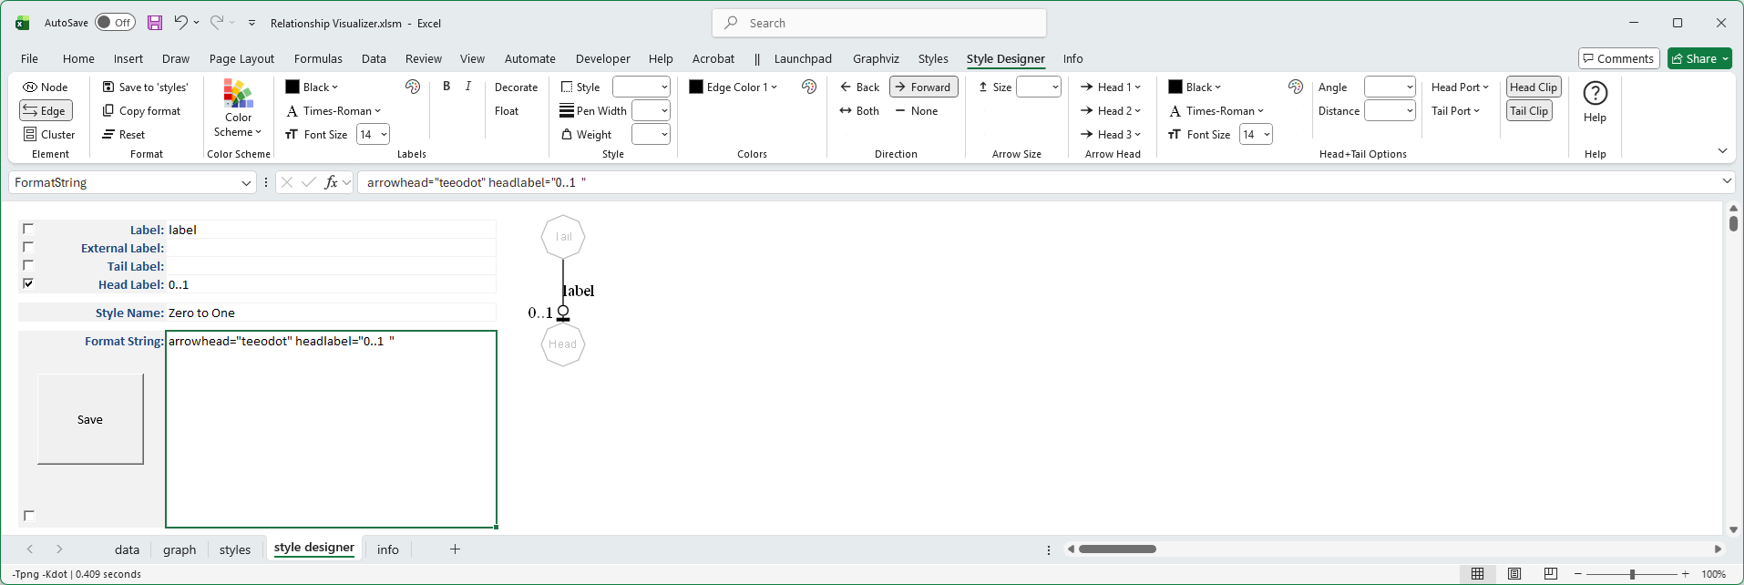1744x585 pixels.
Task: Click the Help question mark icon
Action: coord(1595,94)
